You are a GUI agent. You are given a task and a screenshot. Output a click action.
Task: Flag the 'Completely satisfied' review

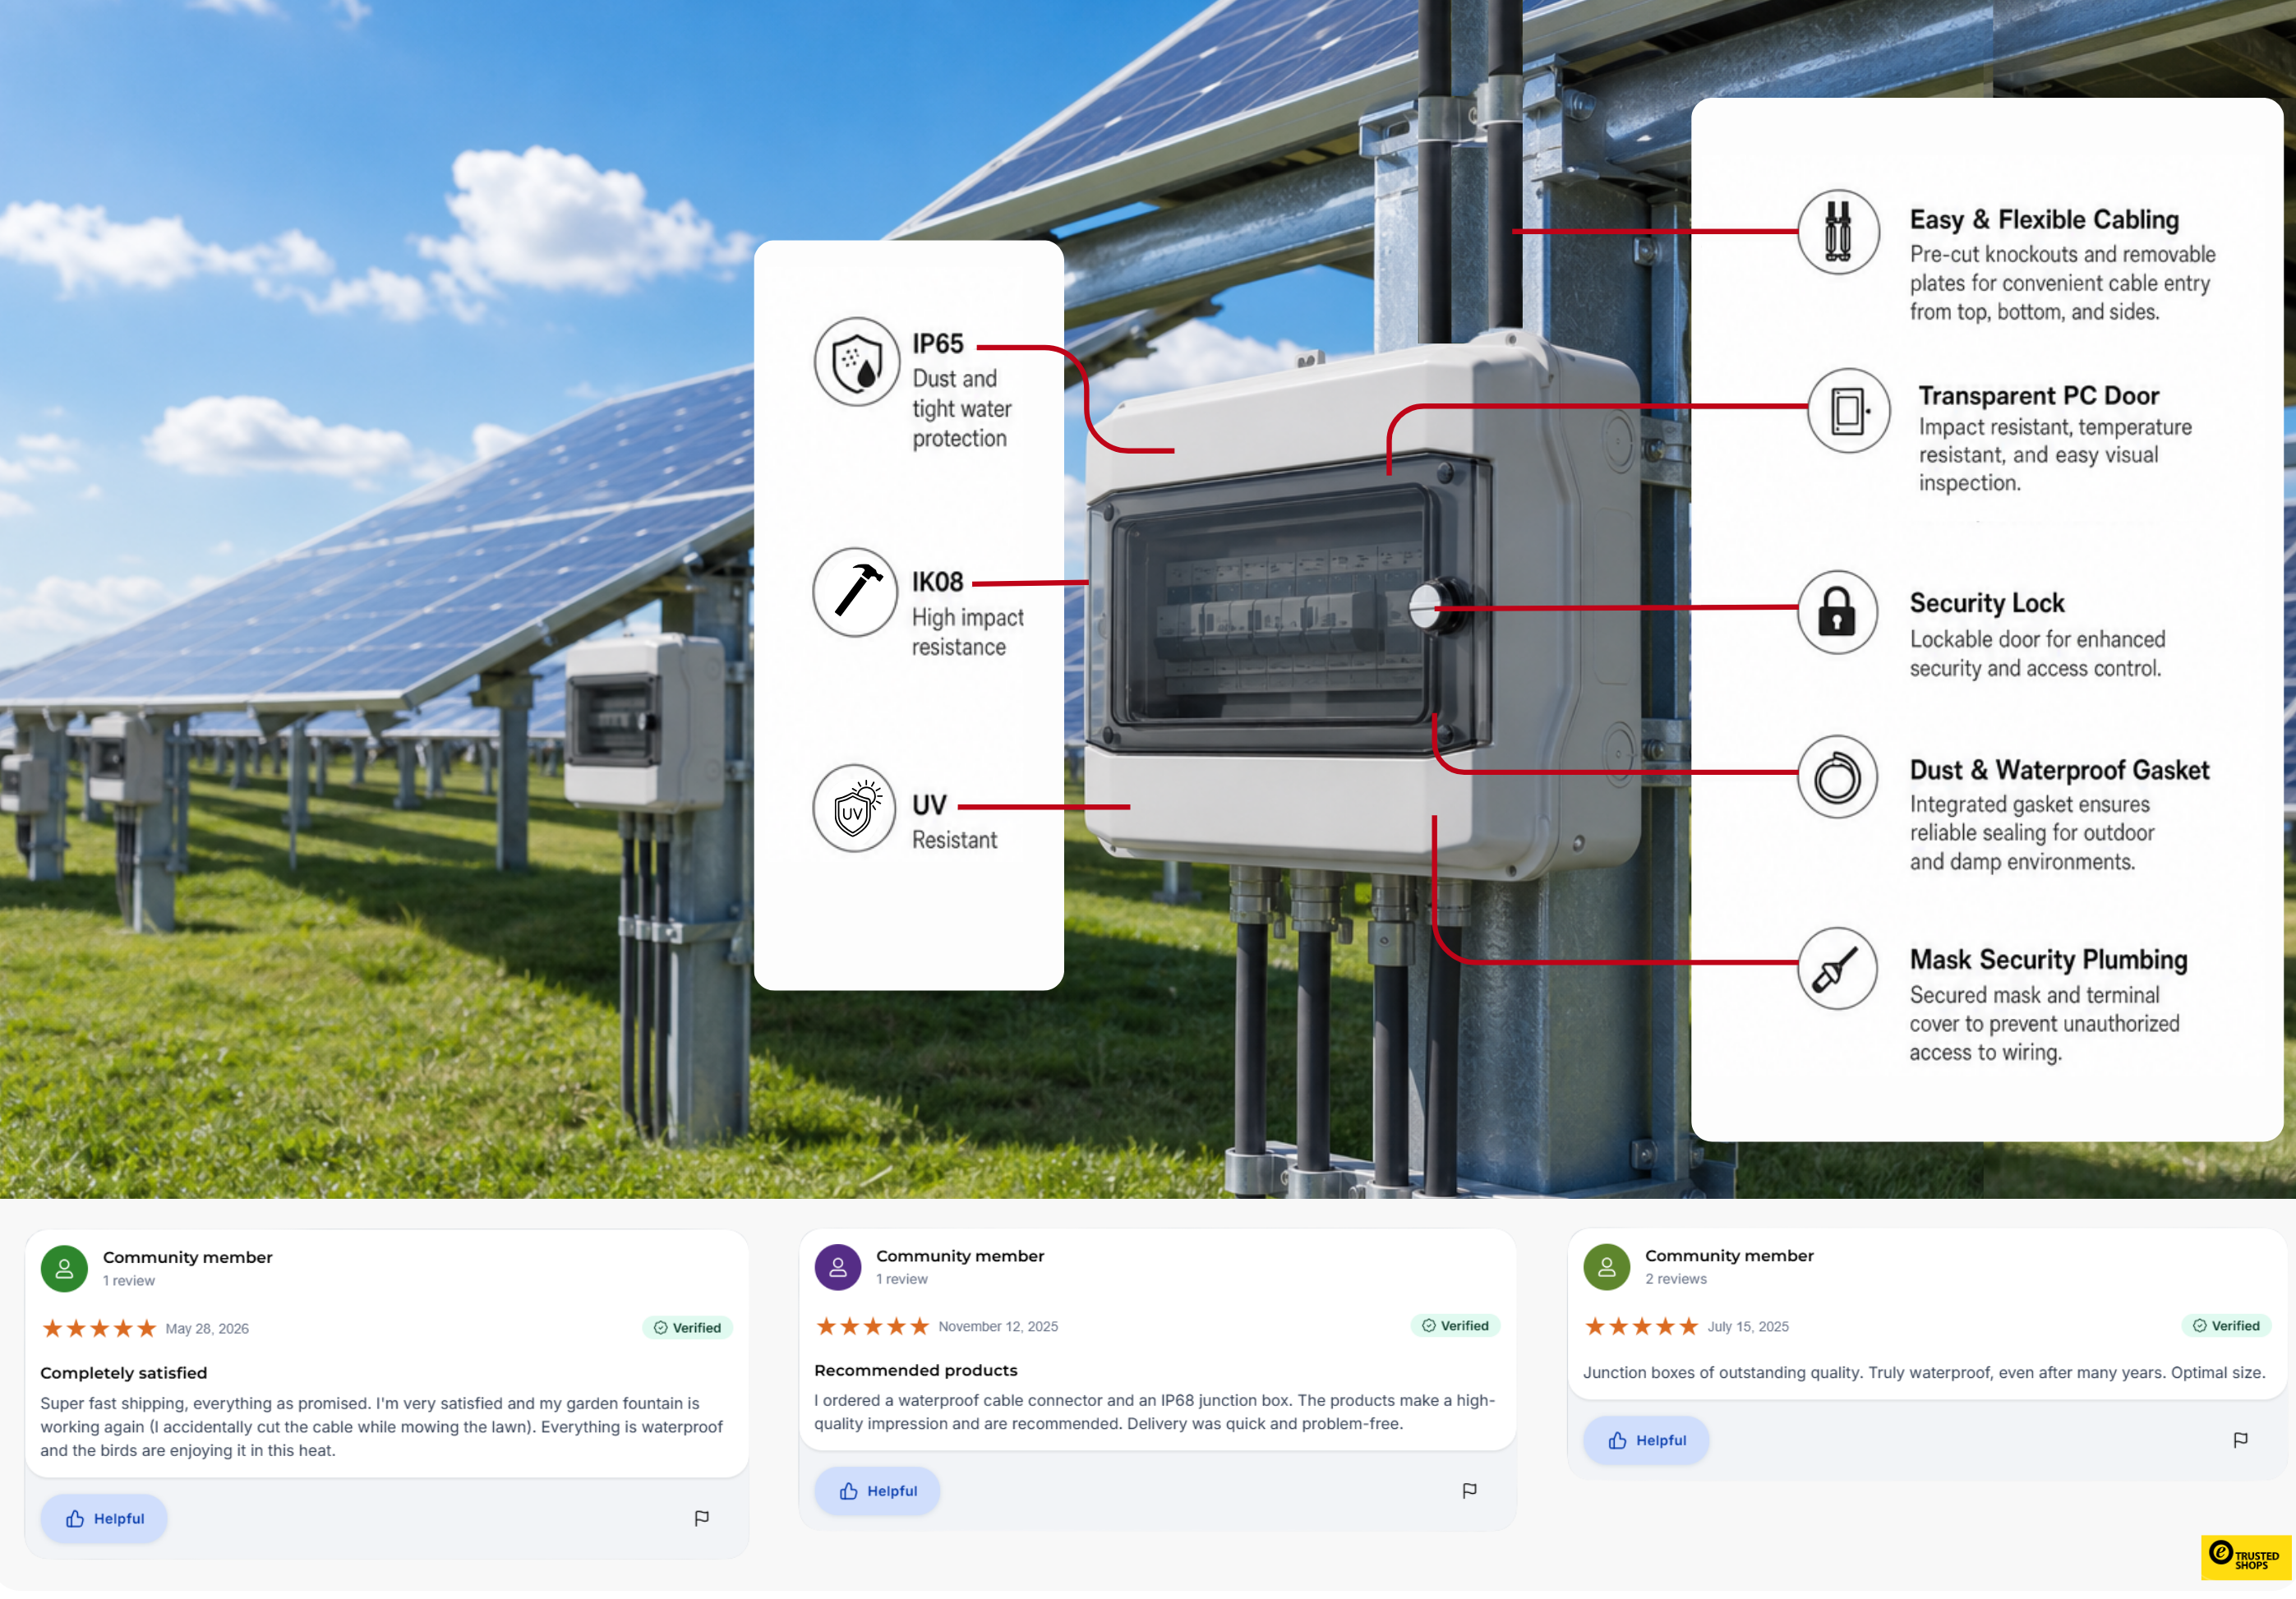[702, 1518]
